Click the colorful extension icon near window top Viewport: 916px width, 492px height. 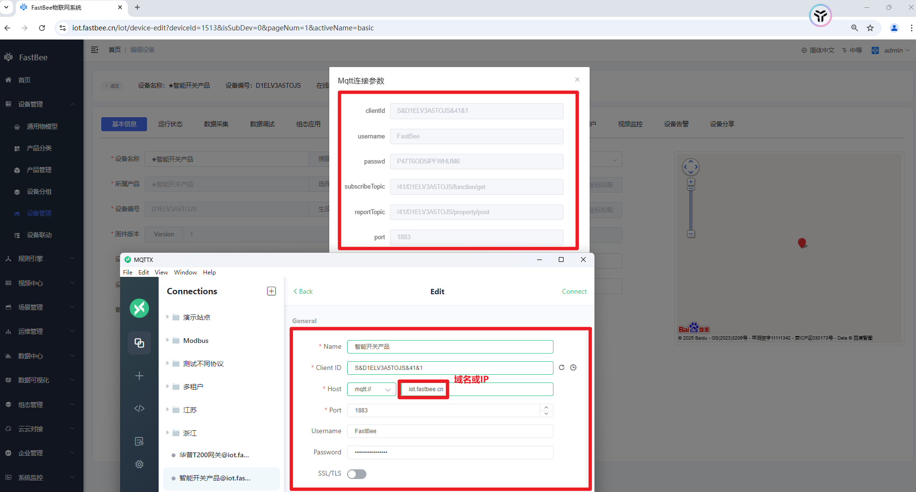click(820, 16)
